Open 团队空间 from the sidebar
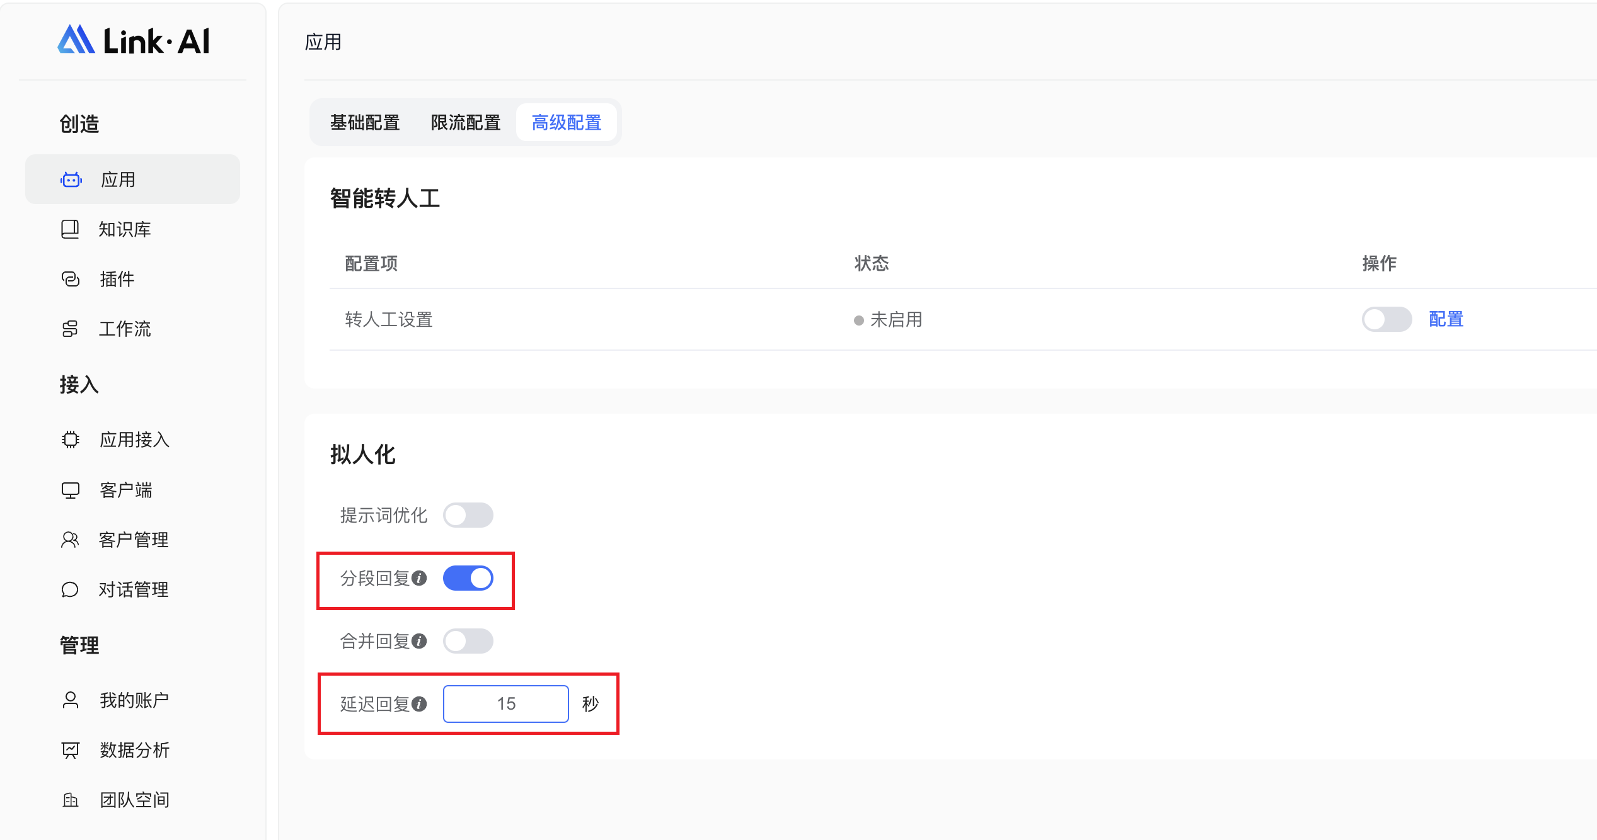Viewport: 1597px width, 840px height. 132,800
